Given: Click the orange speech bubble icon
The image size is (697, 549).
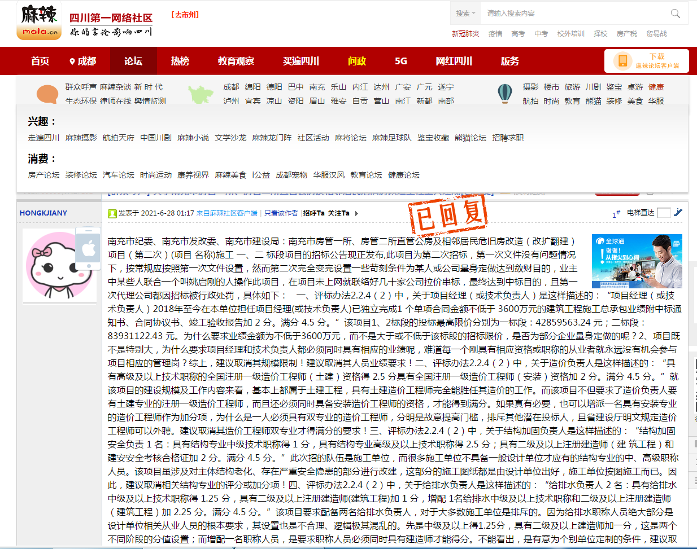Looking at the screenshot, I should click(x=47, y=94).
